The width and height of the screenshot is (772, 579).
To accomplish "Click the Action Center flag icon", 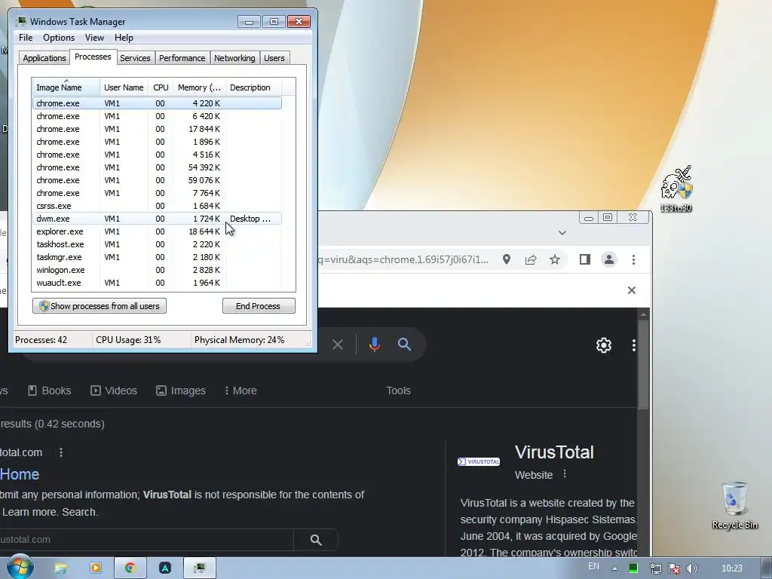I will [674, 568].
